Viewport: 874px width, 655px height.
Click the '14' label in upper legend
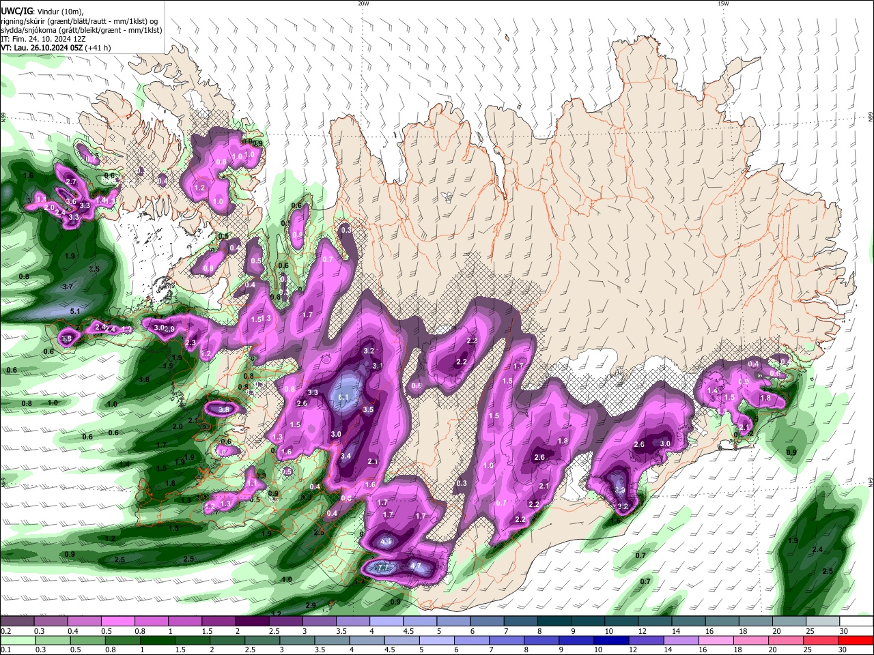[676, 631]
